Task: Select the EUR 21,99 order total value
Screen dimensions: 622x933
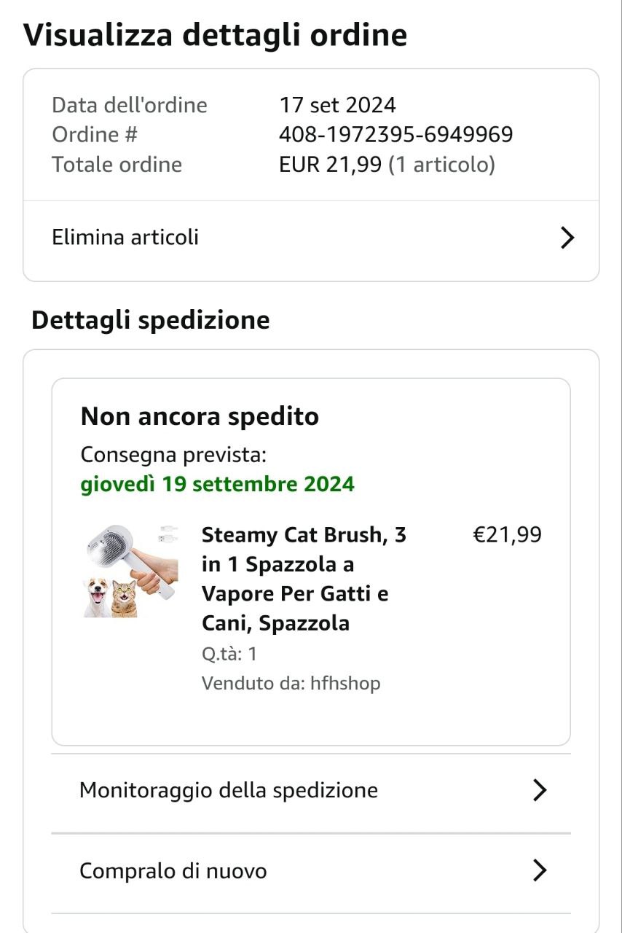Action: coord(330,165)
